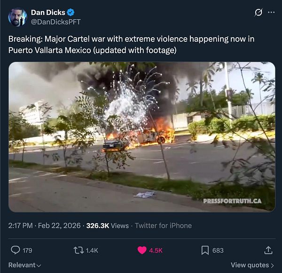
Task: Click the reply speech bubble icon
Action: click(x=16, y=250)
